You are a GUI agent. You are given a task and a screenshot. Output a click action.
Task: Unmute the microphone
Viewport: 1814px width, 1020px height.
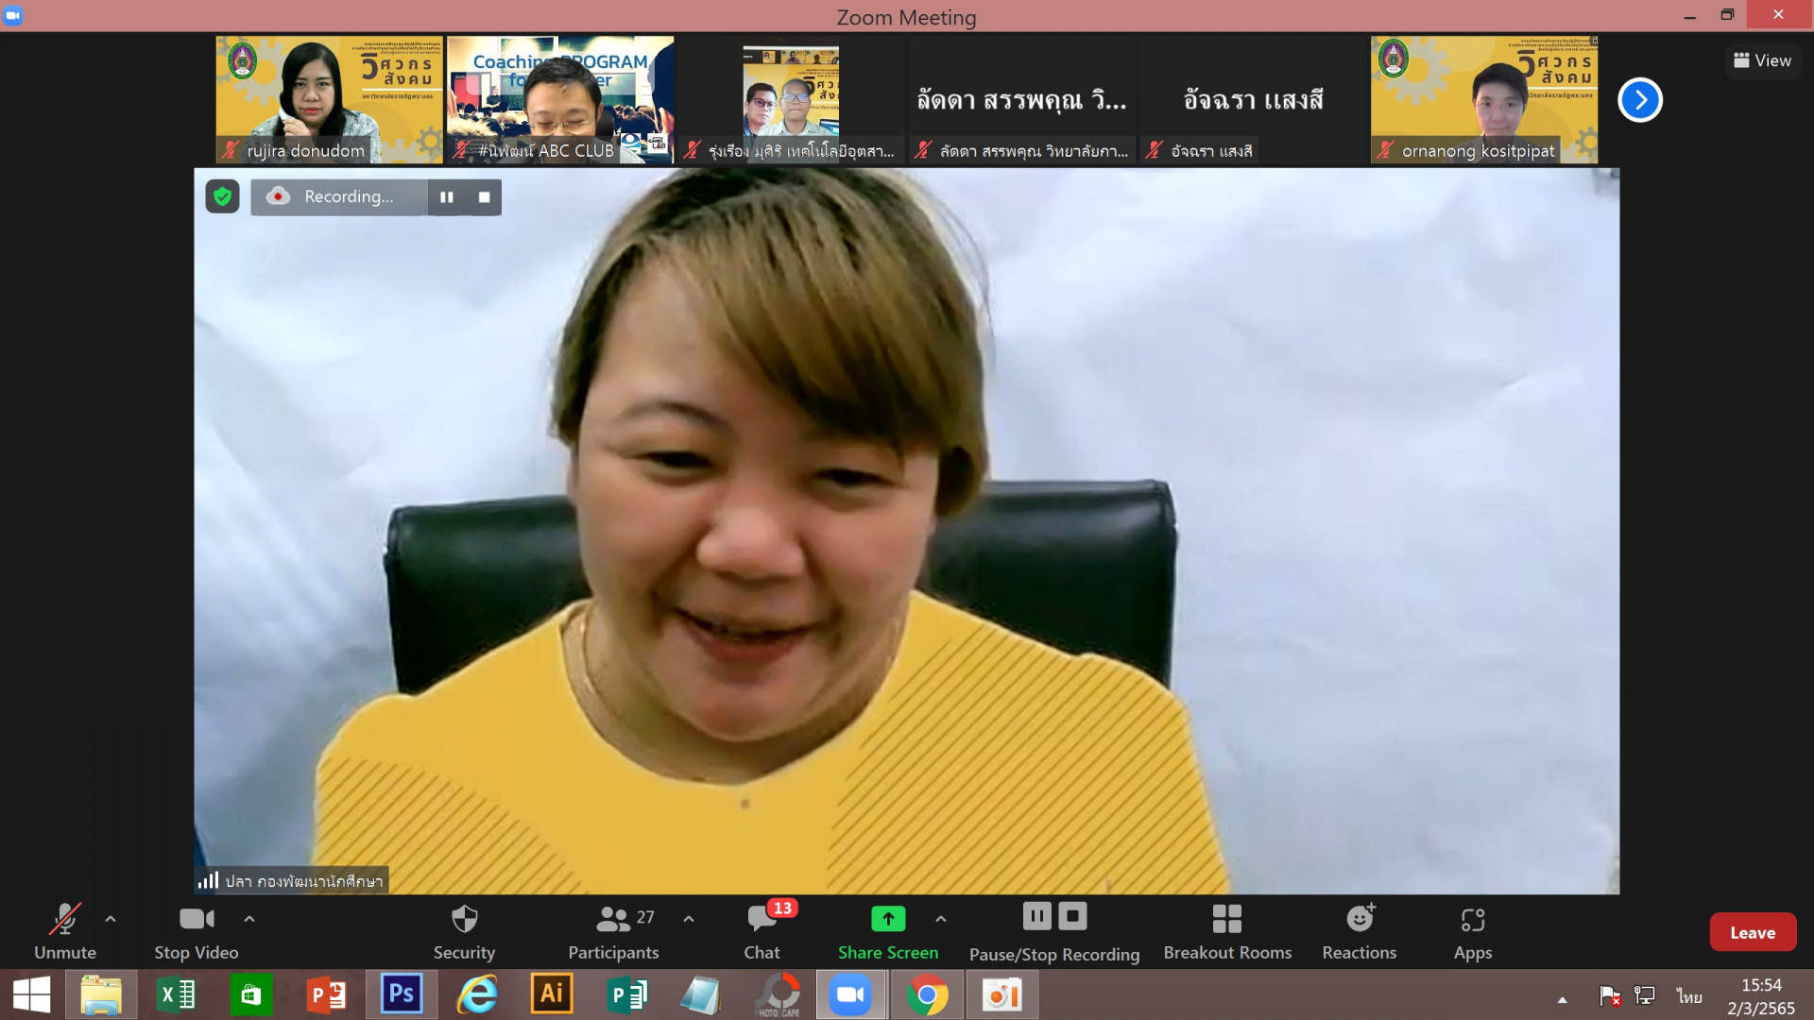coord(64,932)
